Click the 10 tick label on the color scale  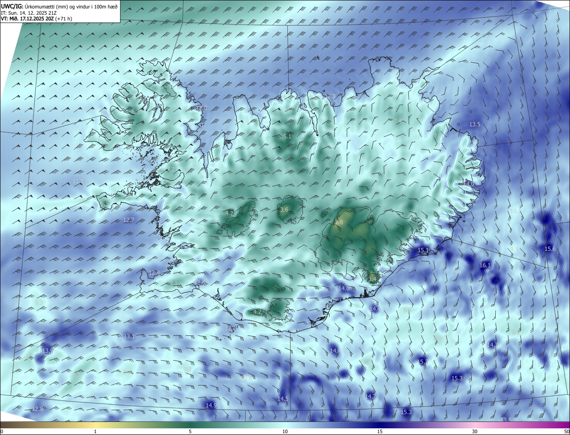285,431
